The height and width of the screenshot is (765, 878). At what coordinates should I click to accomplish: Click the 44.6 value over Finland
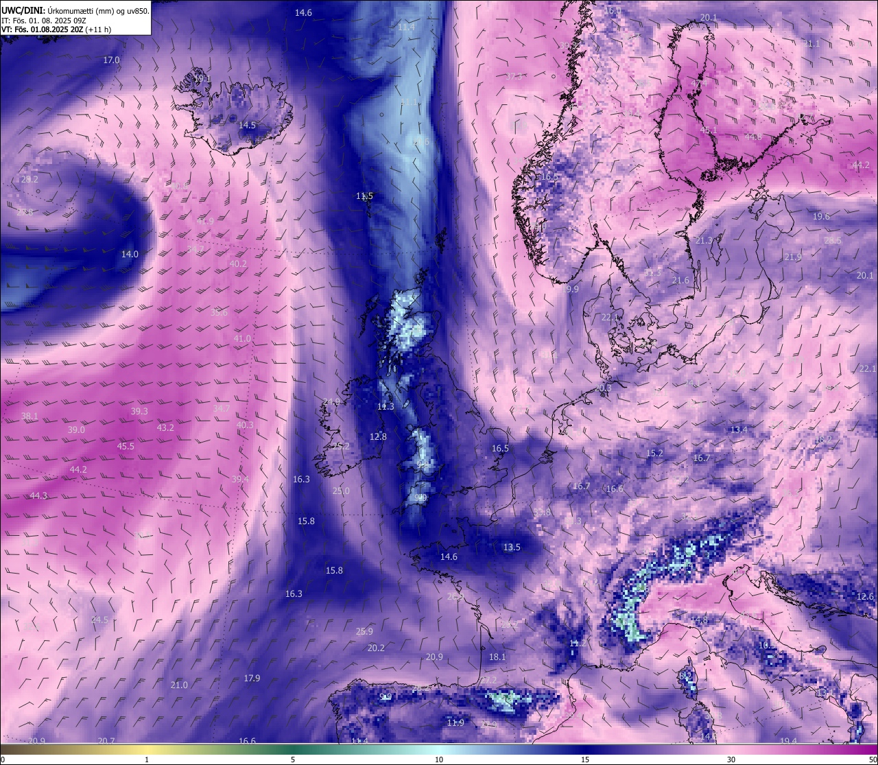(x=753, y=137)
